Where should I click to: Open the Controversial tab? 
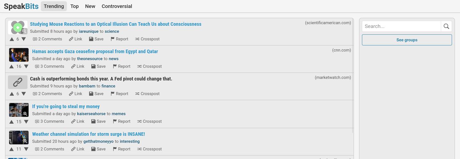[x=117, y=6]
